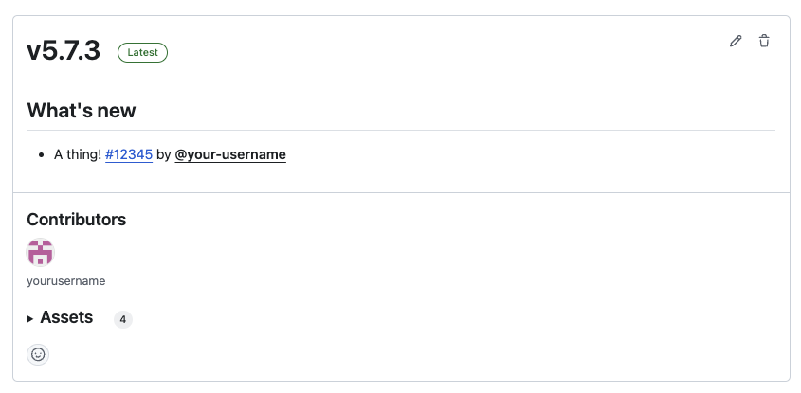
Task: Click the yourusername contributor avatar
Action: tap(41, 253)
